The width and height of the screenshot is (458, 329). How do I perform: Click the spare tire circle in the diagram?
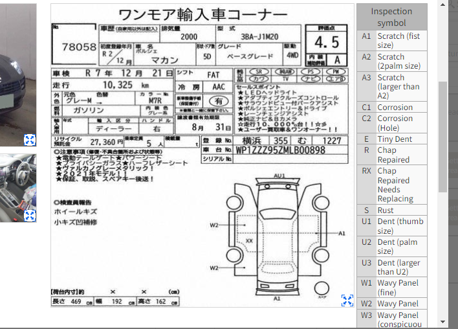tap(322, 288)
